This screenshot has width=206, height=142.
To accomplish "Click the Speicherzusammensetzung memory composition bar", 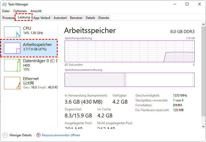I will 129,80.
